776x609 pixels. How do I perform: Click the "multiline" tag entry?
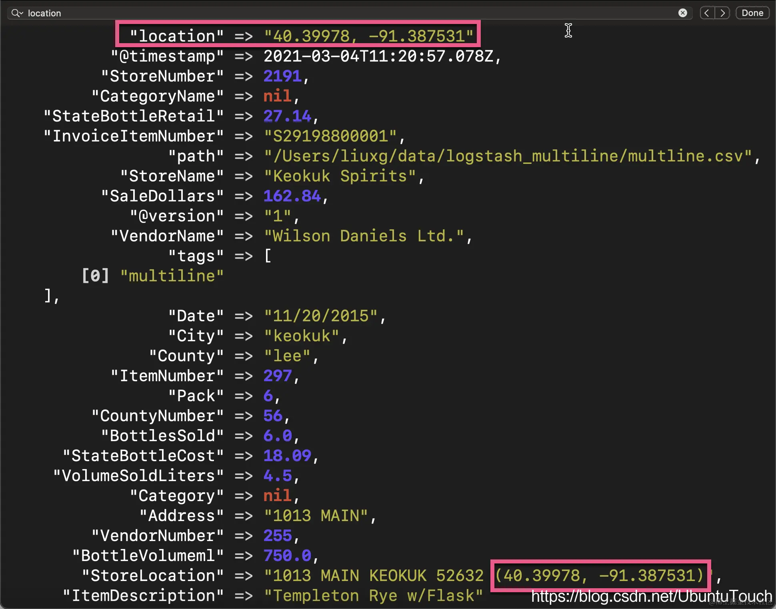172,276
